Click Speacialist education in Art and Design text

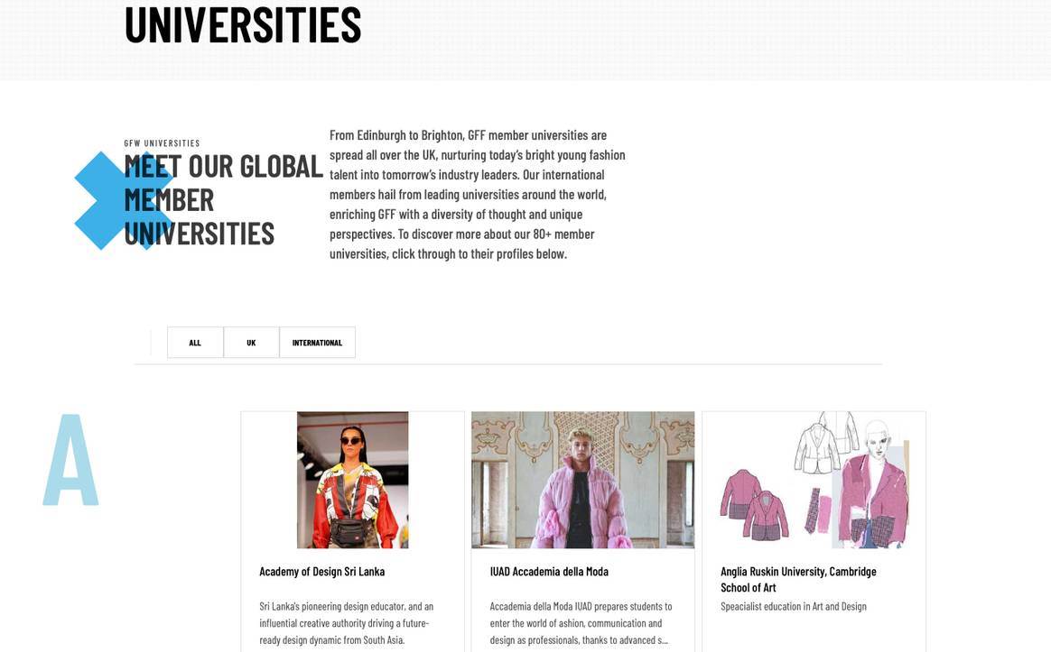794,607
